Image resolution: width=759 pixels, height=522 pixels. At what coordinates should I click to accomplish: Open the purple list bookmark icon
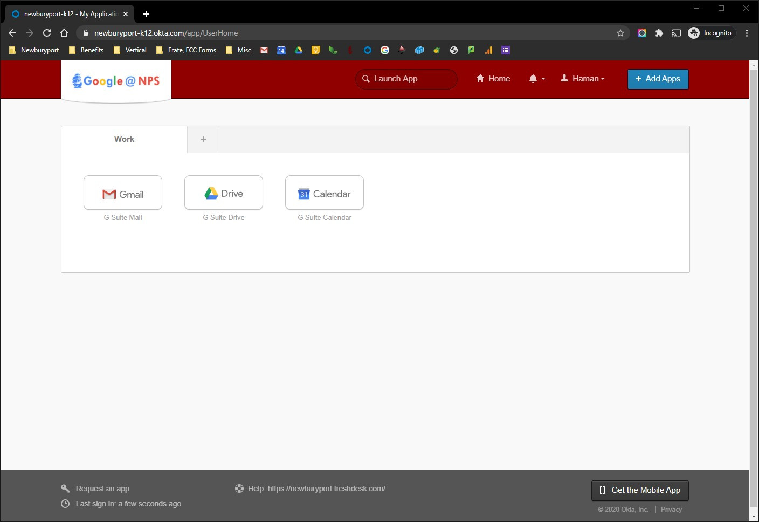[506, 50]
